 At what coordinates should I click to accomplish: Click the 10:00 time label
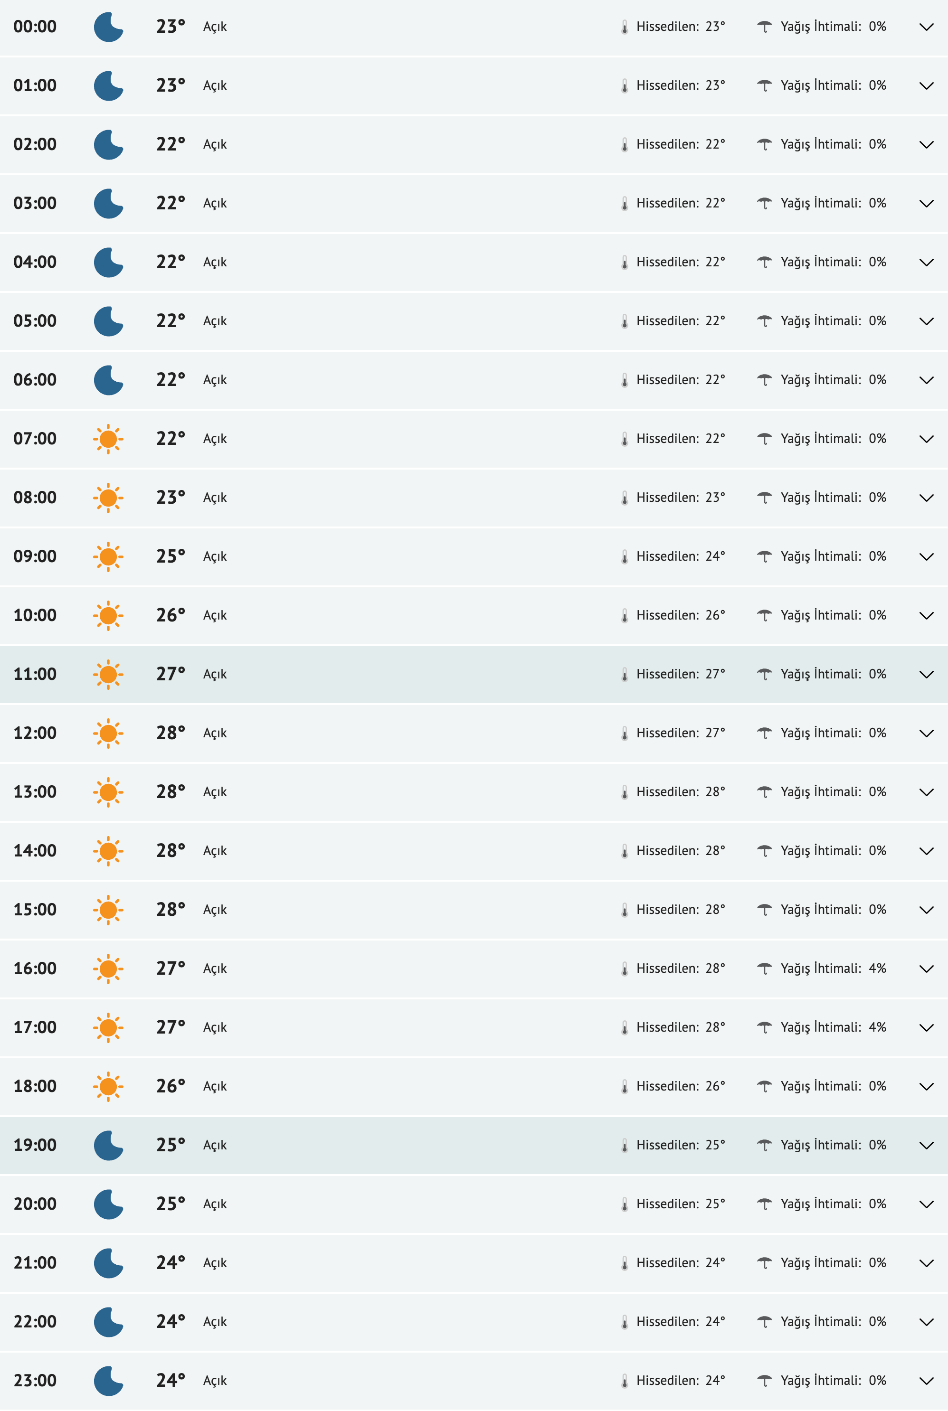[x=35, y=615]
